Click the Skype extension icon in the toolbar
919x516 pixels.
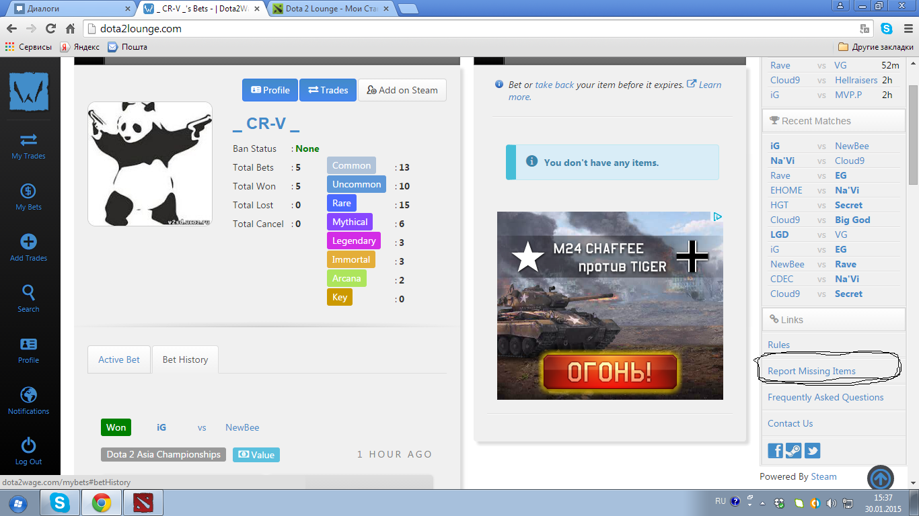[887, 29]
